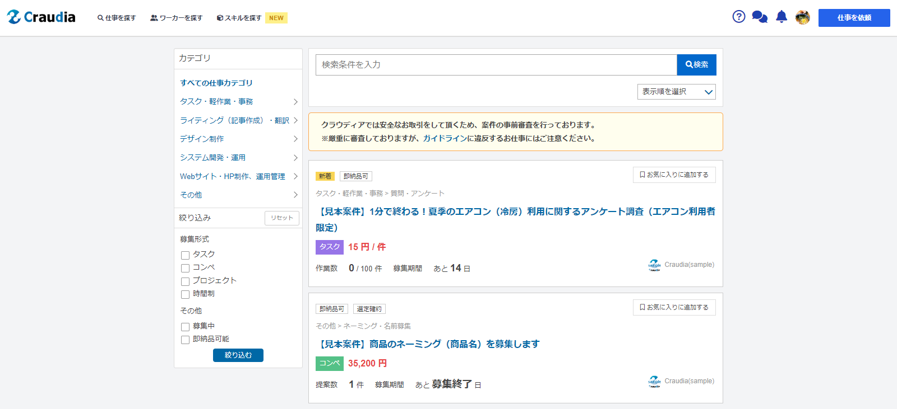Click the Craudia(sample) icon on the naming job
This screenshot has width=897, height=409.
[654, 382]
